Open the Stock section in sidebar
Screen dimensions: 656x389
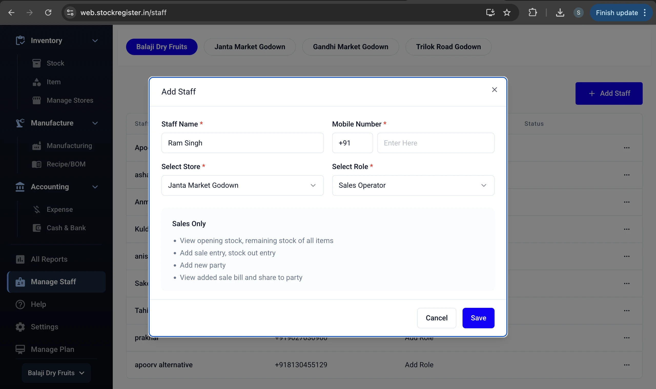click(55, 63)
